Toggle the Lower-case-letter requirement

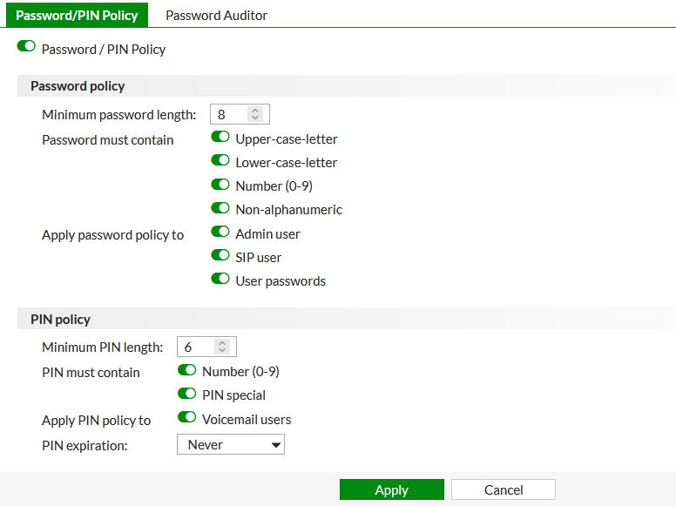pos(220,160)
